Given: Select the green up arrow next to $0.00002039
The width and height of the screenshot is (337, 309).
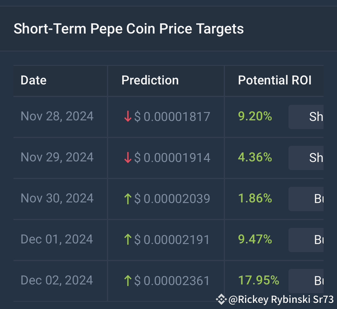Looking at the screenshot, I should [127, 199].
